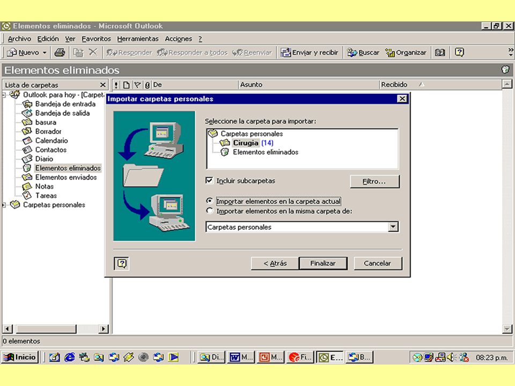Click the Finalizar button
This screenshot has width=515, height=386.
pos(323,263)
